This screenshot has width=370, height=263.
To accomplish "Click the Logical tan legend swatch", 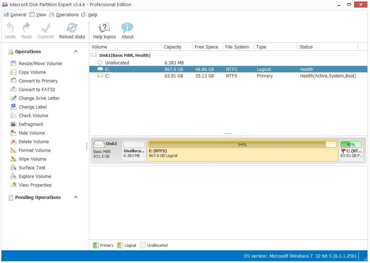I will pos(120,245).
